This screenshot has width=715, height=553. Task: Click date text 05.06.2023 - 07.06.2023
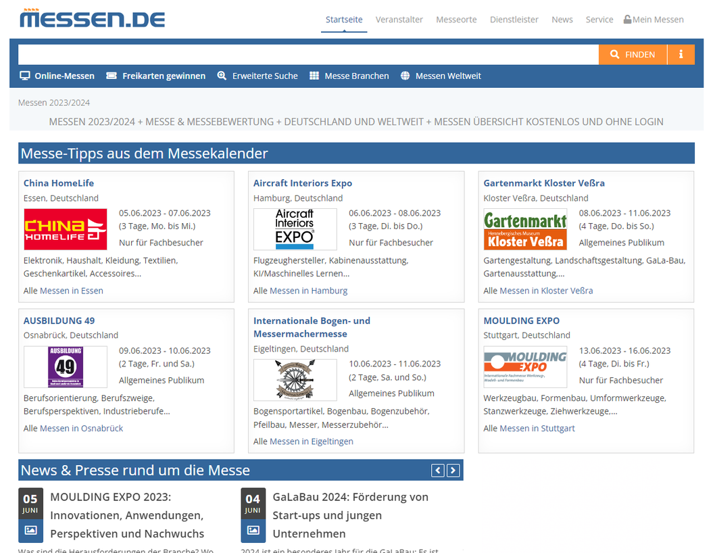165,213
